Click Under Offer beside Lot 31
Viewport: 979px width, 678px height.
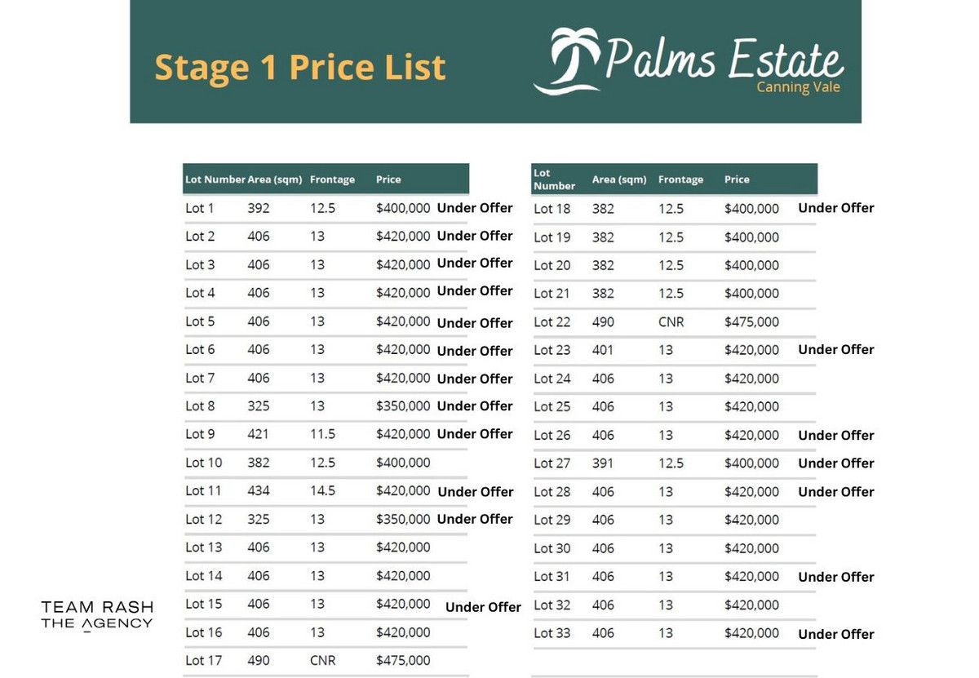835,577
